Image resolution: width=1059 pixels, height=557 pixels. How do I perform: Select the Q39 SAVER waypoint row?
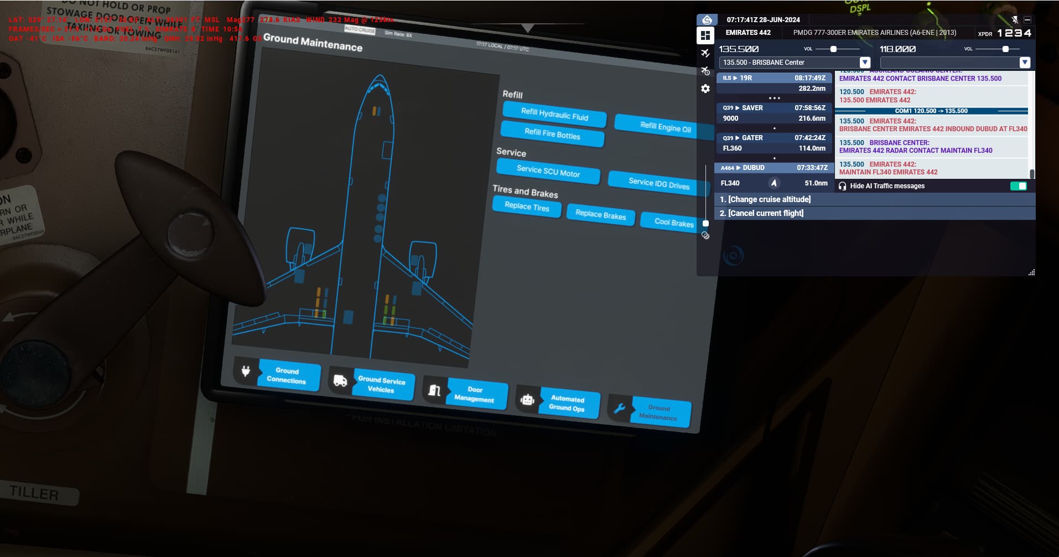click(x=774, y=113)
